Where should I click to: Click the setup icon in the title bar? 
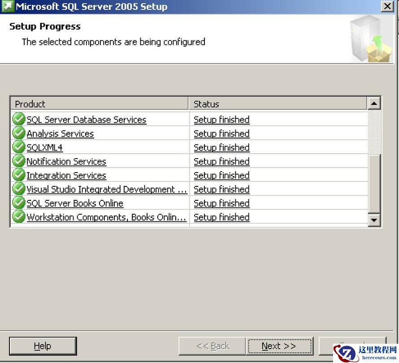click(x=7, y=6)
